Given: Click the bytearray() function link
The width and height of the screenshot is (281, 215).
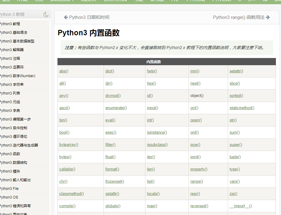Looking at the screenshot, I should click(69, 145).
